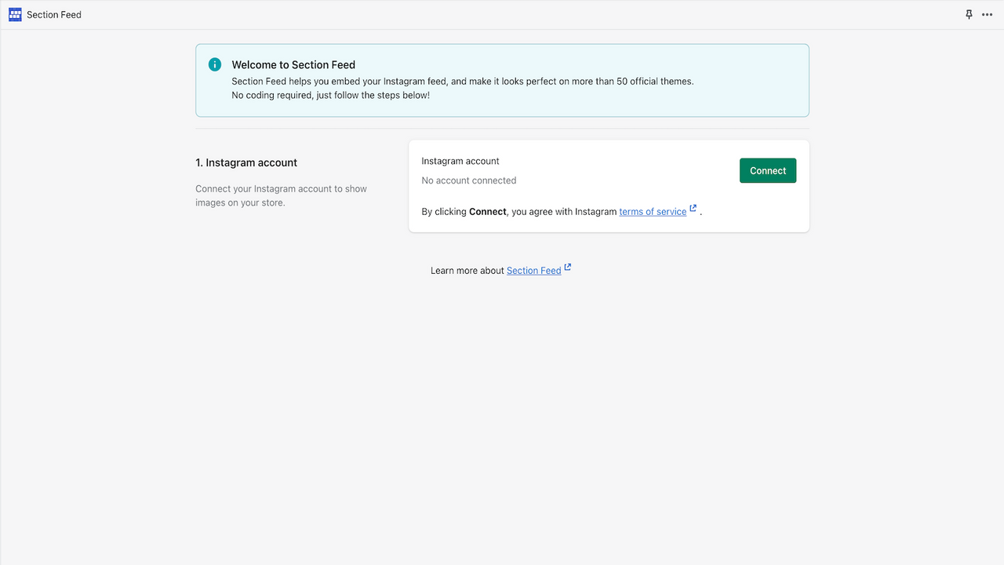Image resolution: width=1004 pixels, height=565 pixels.
Task: Click the 'Welcome to Section Feed' heading
Action: point(293,65)
